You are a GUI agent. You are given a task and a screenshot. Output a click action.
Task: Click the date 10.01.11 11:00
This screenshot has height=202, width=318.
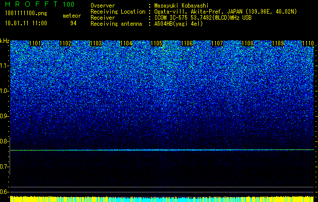coord(26,23)
